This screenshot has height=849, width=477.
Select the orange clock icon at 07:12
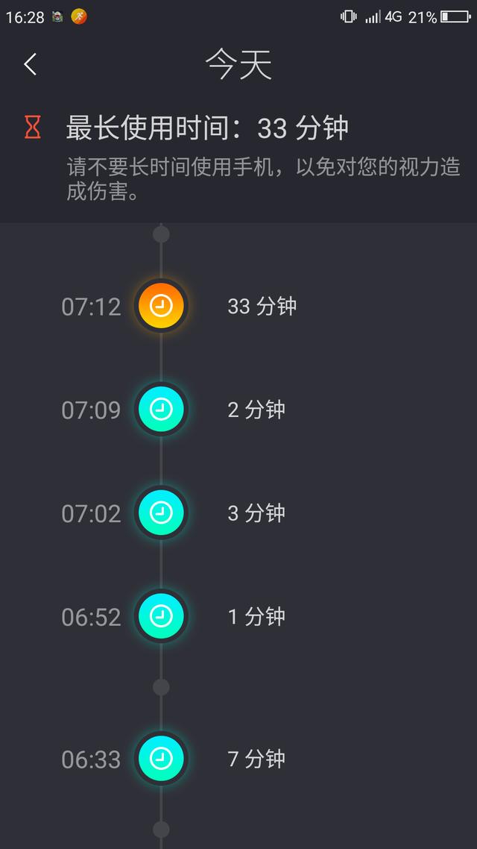[161, 306]
